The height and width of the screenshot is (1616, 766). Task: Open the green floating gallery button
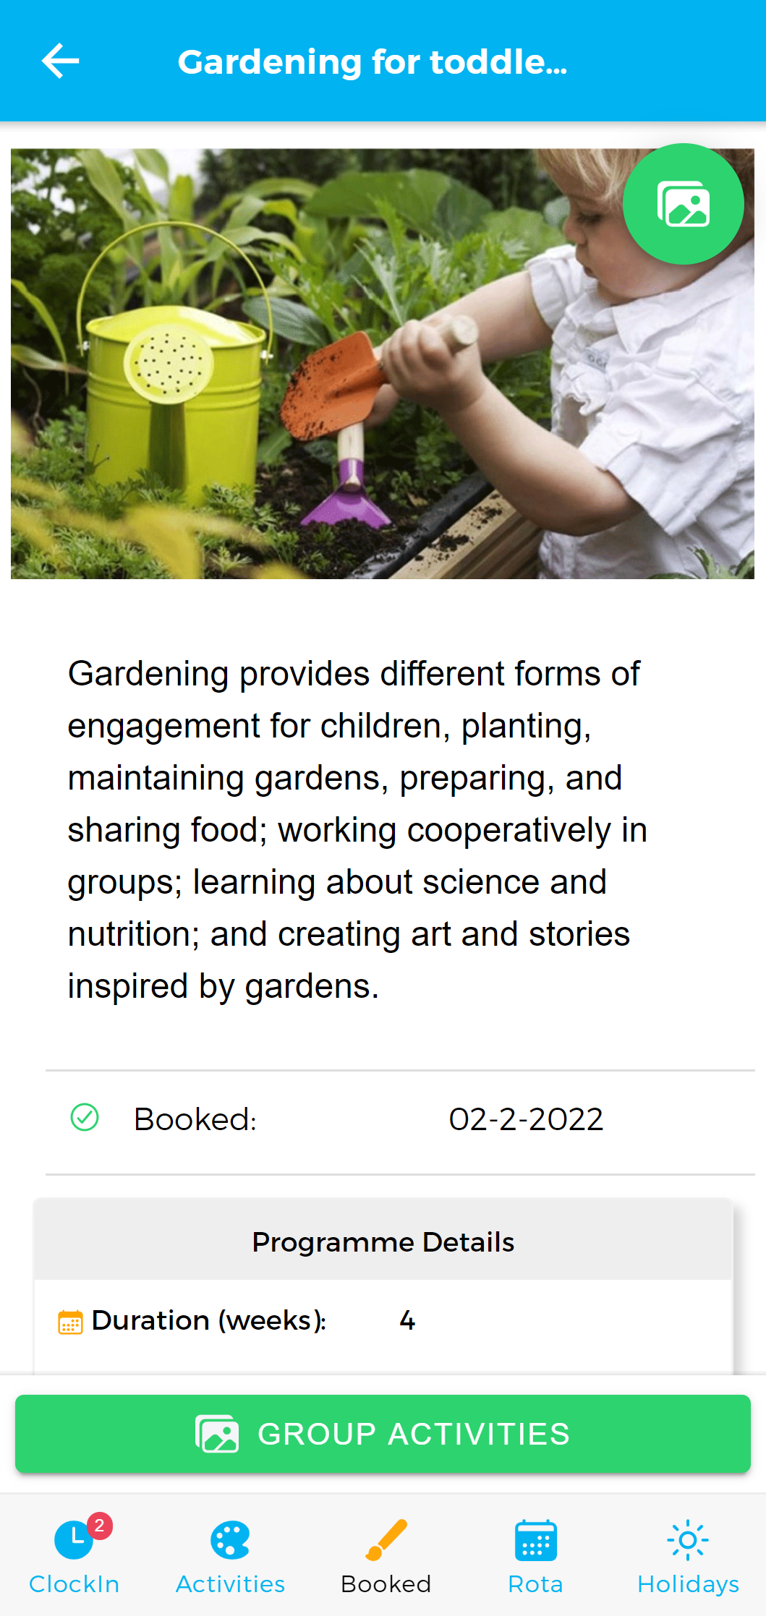click(683, 204)
